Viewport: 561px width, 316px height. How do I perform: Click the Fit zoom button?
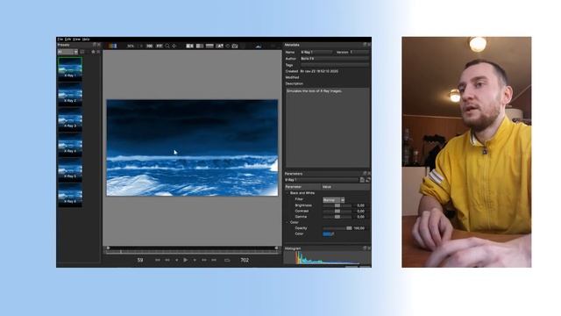160,46
